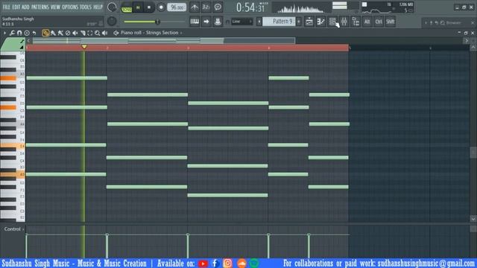
Task: Select the Select marquee tool
Action: click(x=89, y=33)
